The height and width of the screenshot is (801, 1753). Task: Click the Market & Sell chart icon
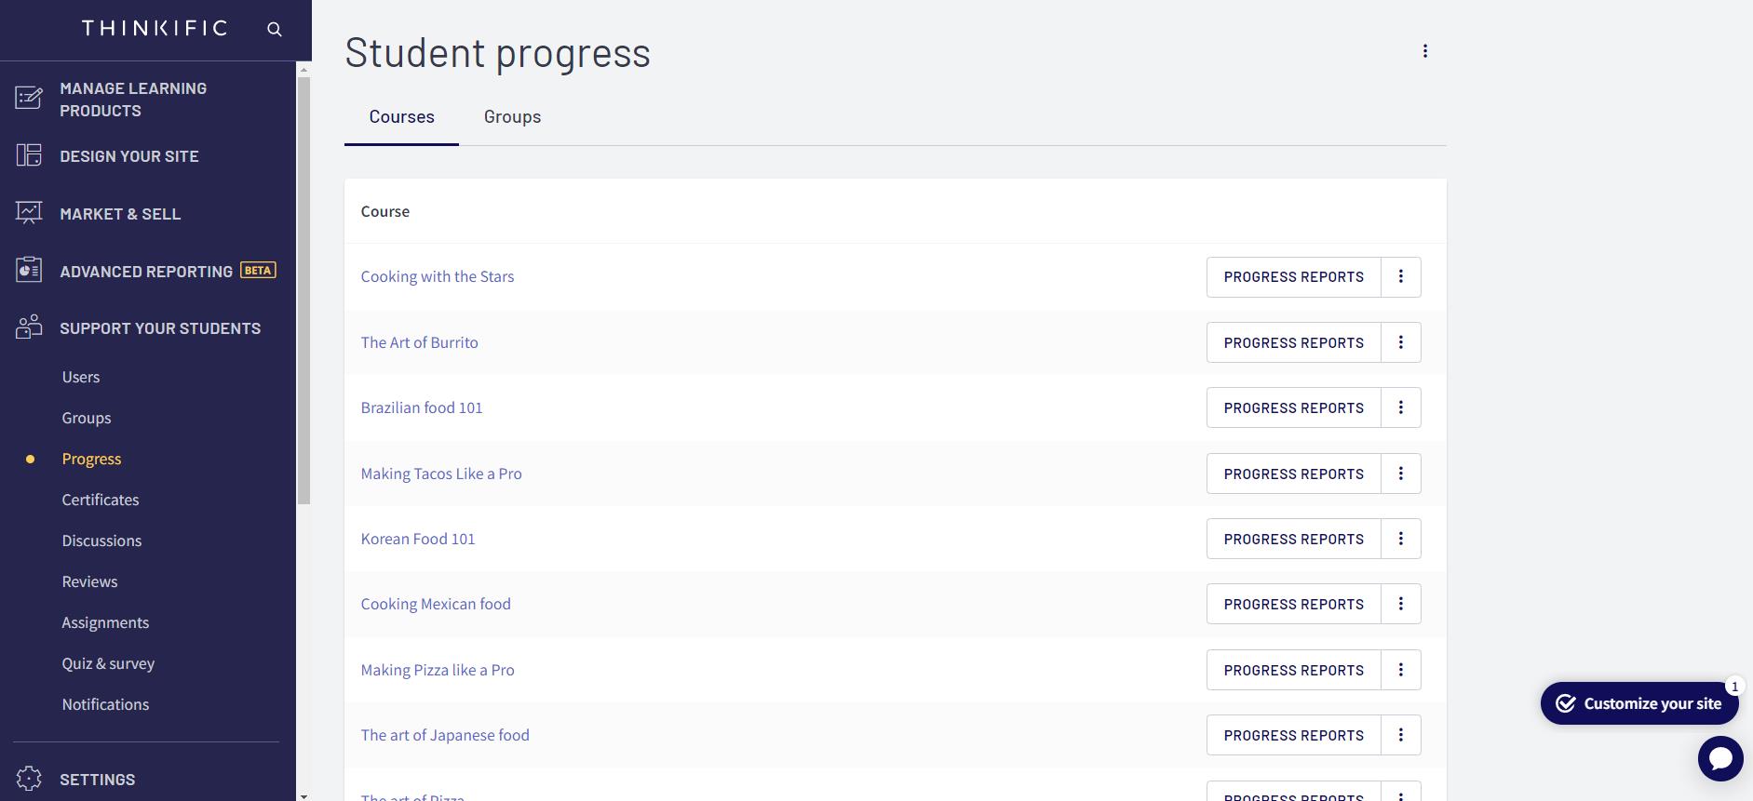click(x=29, y=213)
